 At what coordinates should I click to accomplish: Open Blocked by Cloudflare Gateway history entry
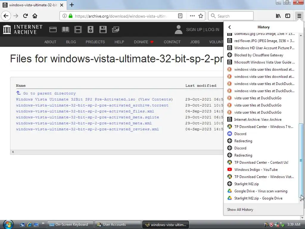click(x=261, y=55)
